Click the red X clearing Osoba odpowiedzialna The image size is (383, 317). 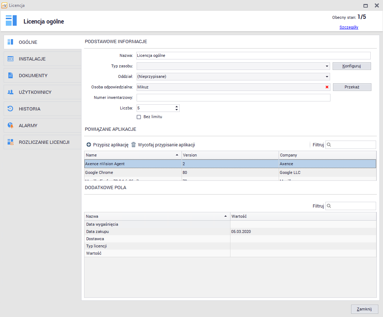tap(327, 87)
